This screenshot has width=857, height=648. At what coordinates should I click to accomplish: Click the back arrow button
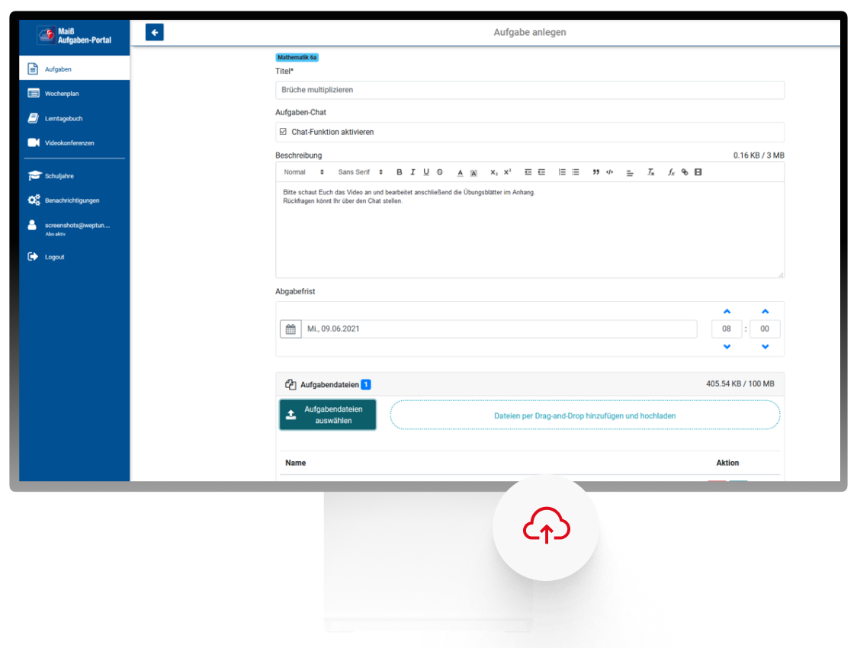click(x=155, y=32)
